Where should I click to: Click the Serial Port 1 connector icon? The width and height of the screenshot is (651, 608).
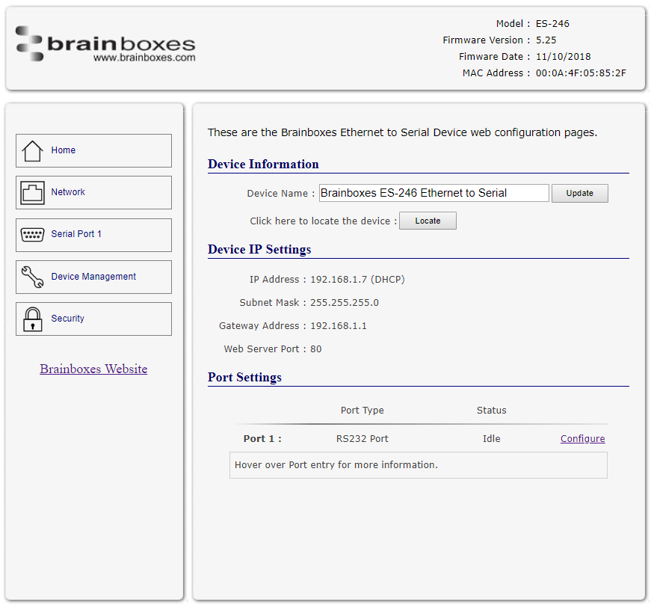coord(32,235)
